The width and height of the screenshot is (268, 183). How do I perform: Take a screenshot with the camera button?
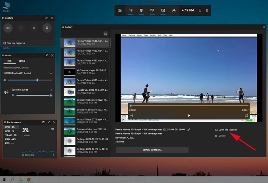[x=8, y=28]
